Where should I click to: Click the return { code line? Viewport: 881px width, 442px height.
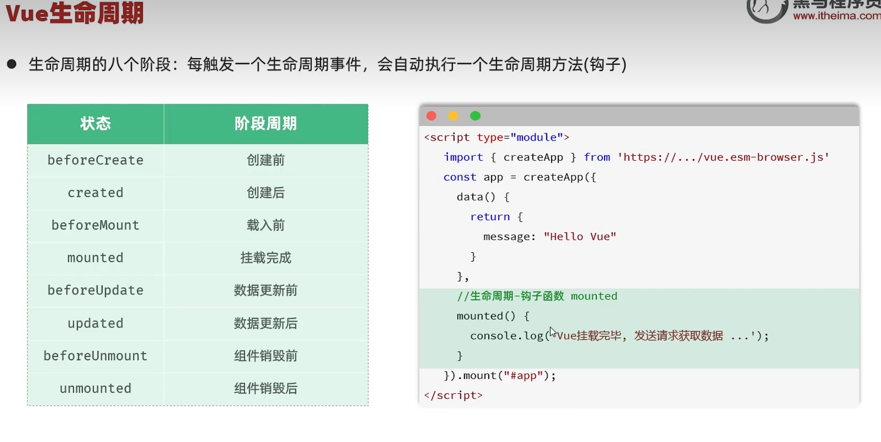[497, 217]
